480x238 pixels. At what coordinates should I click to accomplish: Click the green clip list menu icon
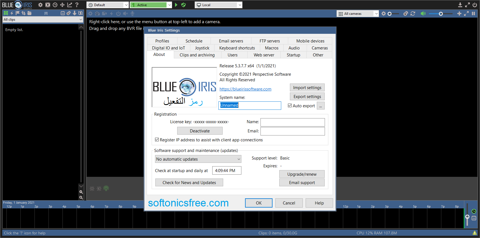click(x=6, y=13)
